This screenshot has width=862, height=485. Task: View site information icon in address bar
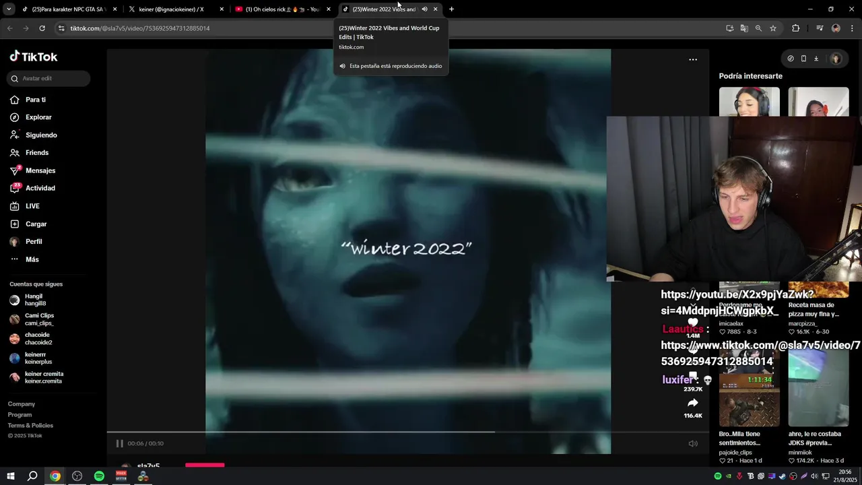click(61, 28)
